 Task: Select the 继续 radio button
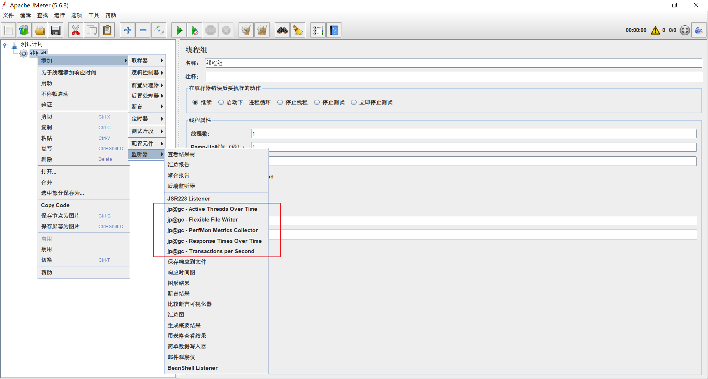pos(195,102)
